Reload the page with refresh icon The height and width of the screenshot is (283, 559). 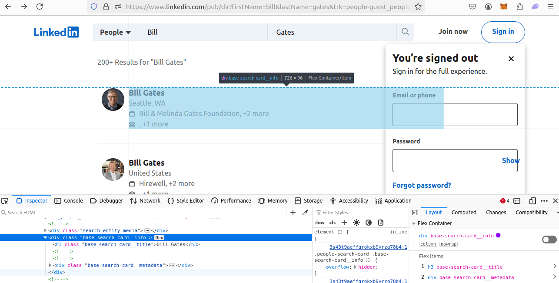tap(40, 7)
